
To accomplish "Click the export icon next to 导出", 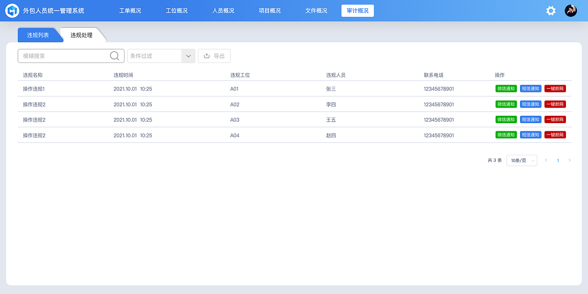I will [x=206, y=56].
